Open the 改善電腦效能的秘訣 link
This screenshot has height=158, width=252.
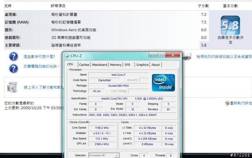[42, 66]
